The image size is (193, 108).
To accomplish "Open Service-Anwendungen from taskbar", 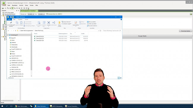I will click(71, 106).
